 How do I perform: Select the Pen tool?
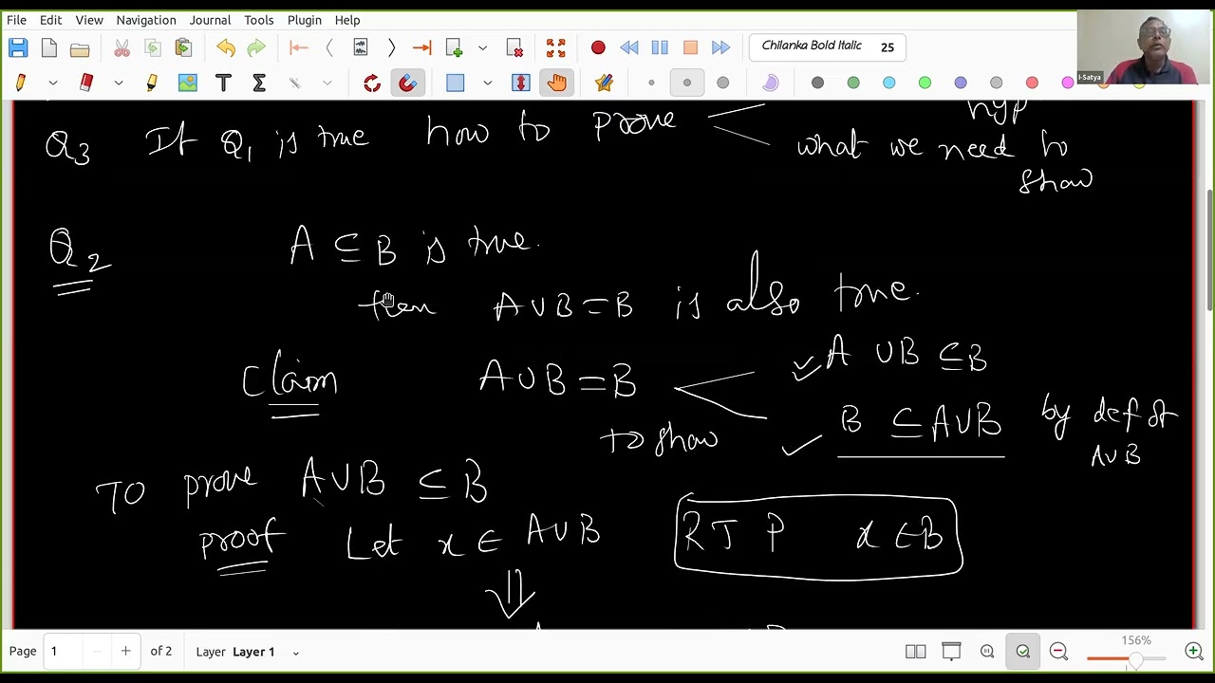(x=20, y=83)
